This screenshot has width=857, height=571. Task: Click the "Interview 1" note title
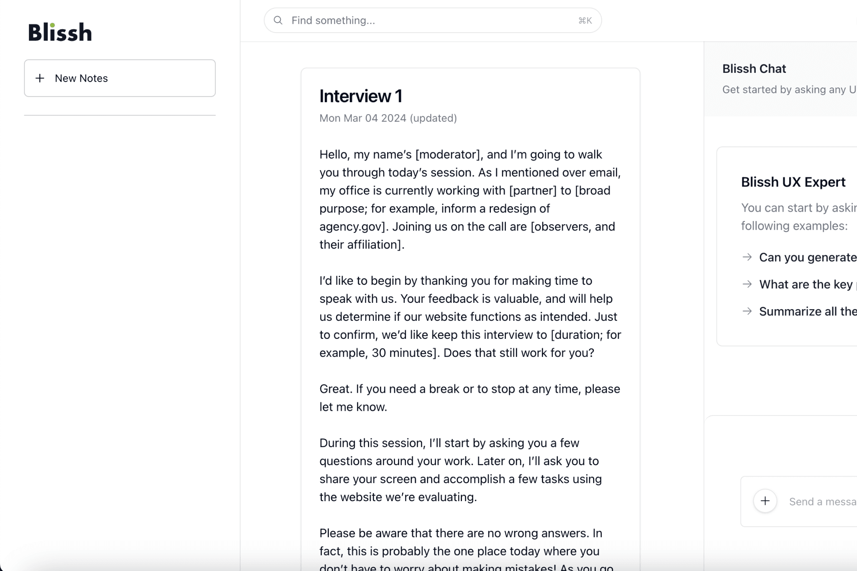361,96
